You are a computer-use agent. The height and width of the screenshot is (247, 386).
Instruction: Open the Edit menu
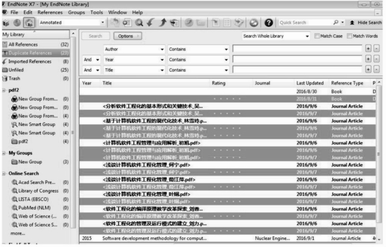28,12
